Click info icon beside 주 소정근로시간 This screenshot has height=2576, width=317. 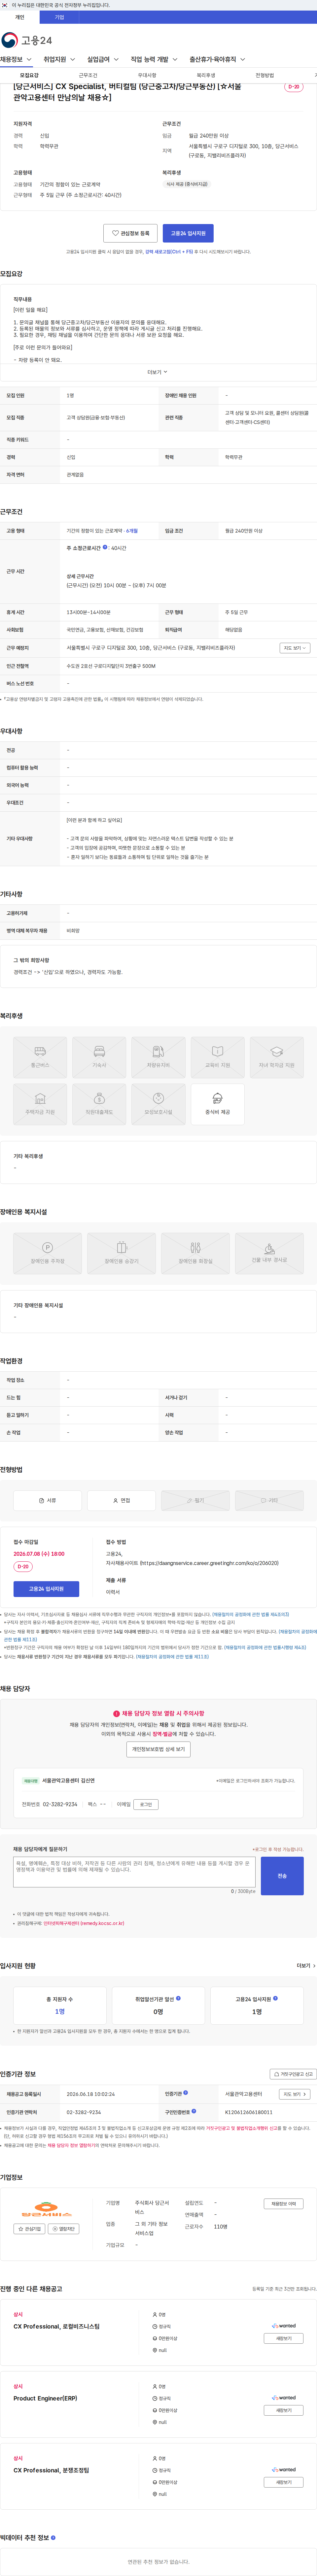point(105,547)
